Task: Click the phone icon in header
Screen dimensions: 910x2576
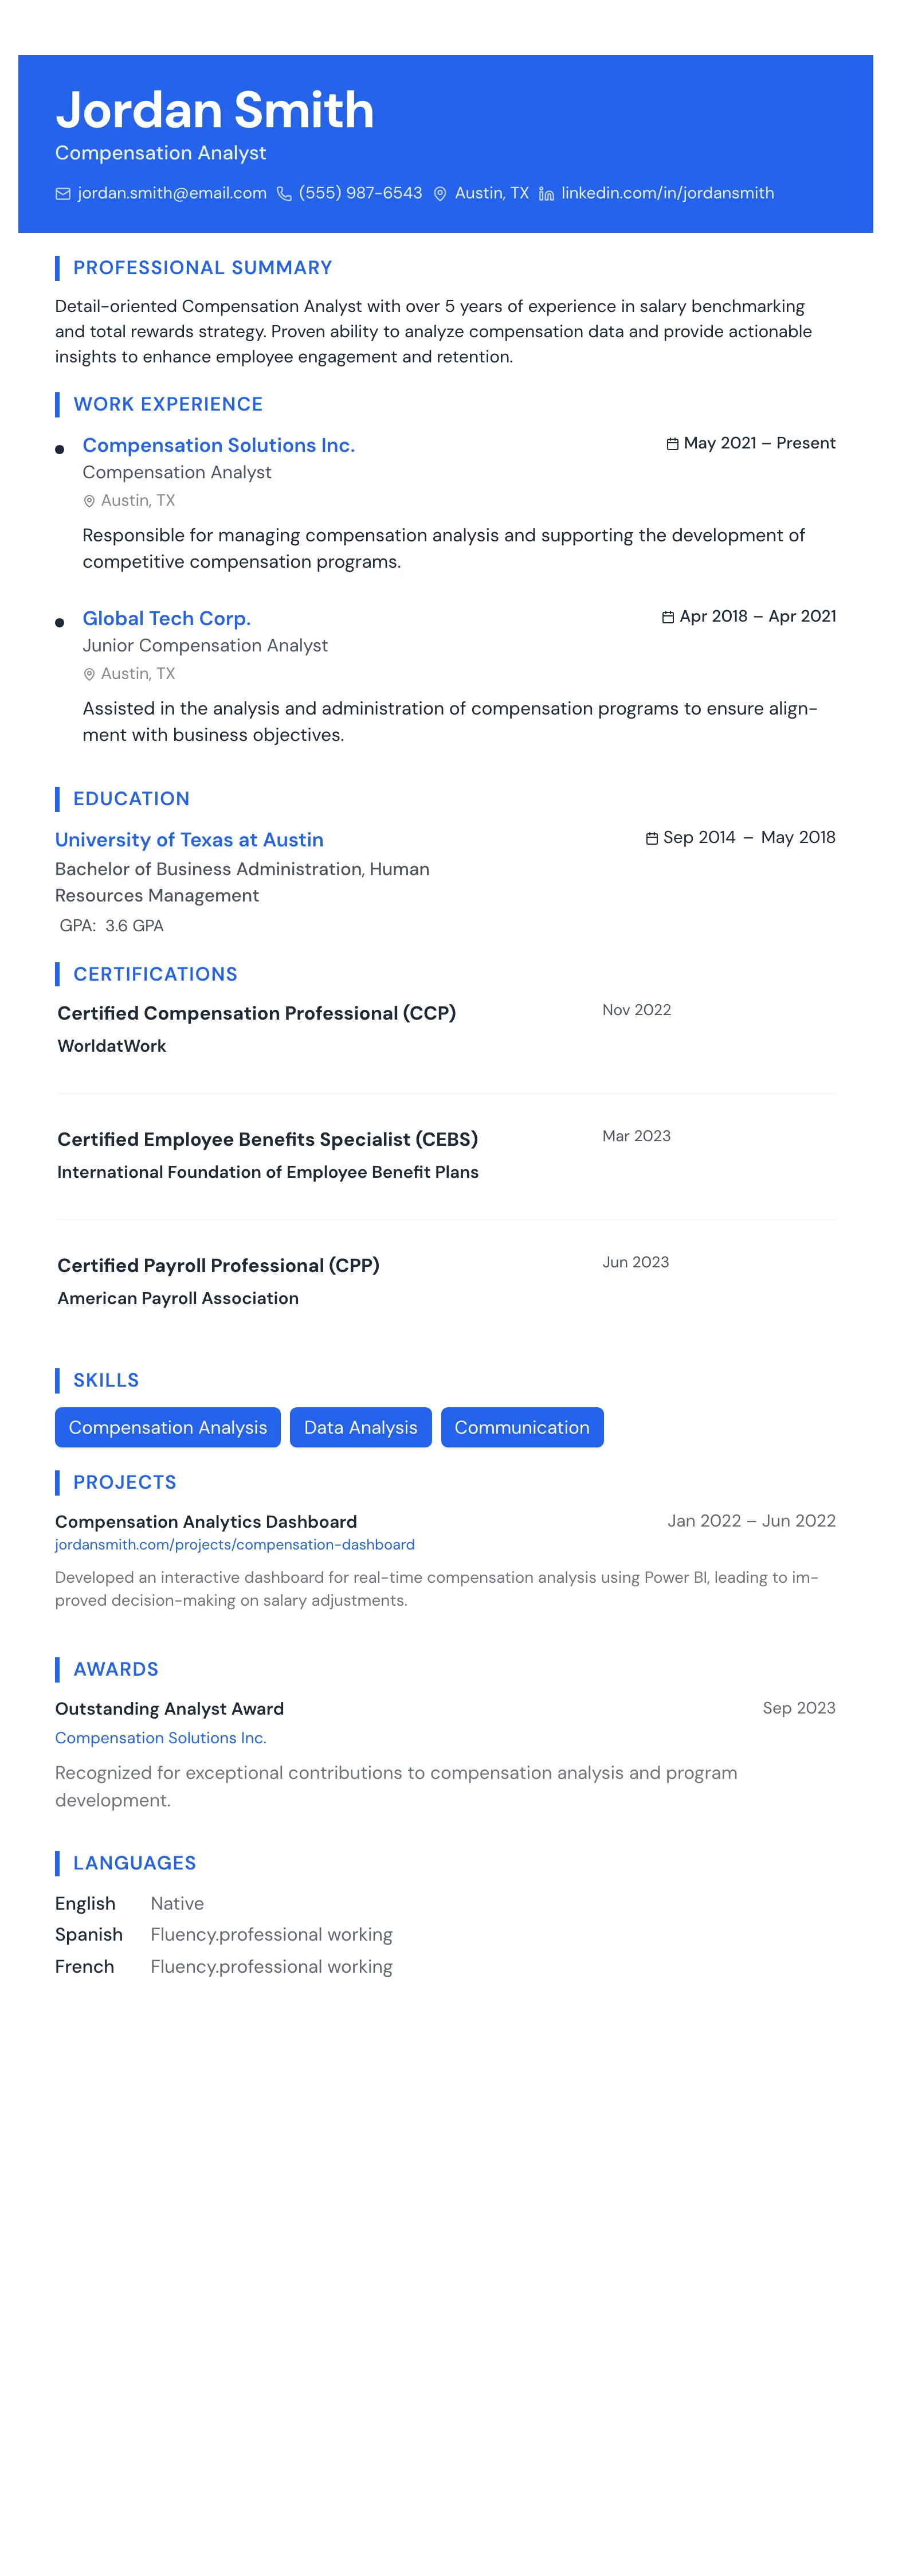Action: pyautogui.click(x=285, y=194)
